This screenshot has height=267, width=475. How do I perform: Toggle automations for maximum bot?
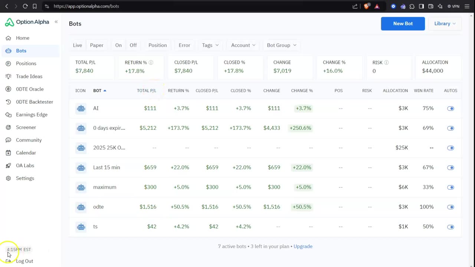coord(451,187)
